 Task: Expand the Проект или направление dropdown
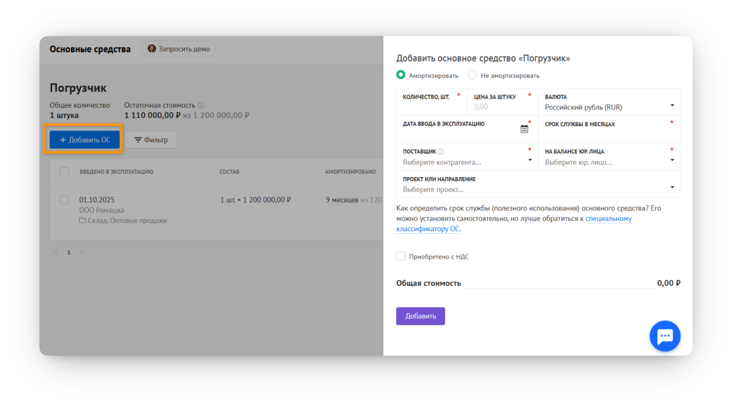538,184
